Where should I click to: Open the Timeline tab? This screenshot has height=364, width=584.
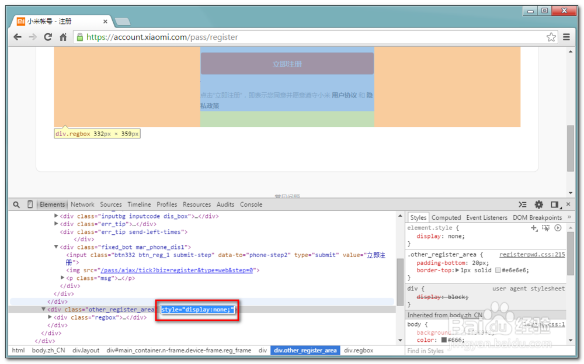pos(139,204)
